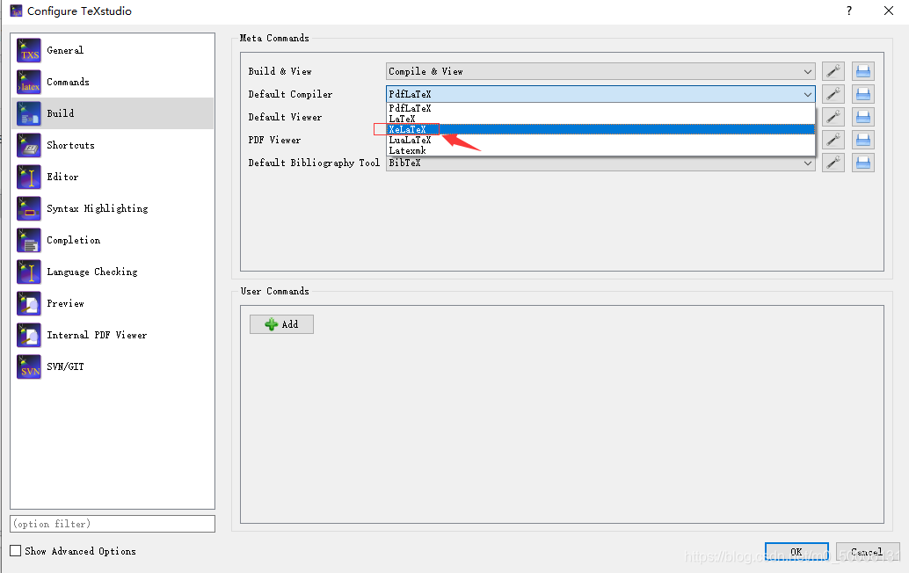Enable Show Advanced Options checkbox
The height and width of the screenshot is (573, 909).
16,551
